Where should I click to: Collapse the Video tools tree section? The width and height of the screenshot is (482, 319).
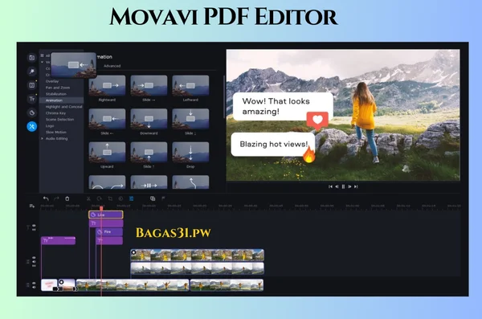[x=42, y=62]
